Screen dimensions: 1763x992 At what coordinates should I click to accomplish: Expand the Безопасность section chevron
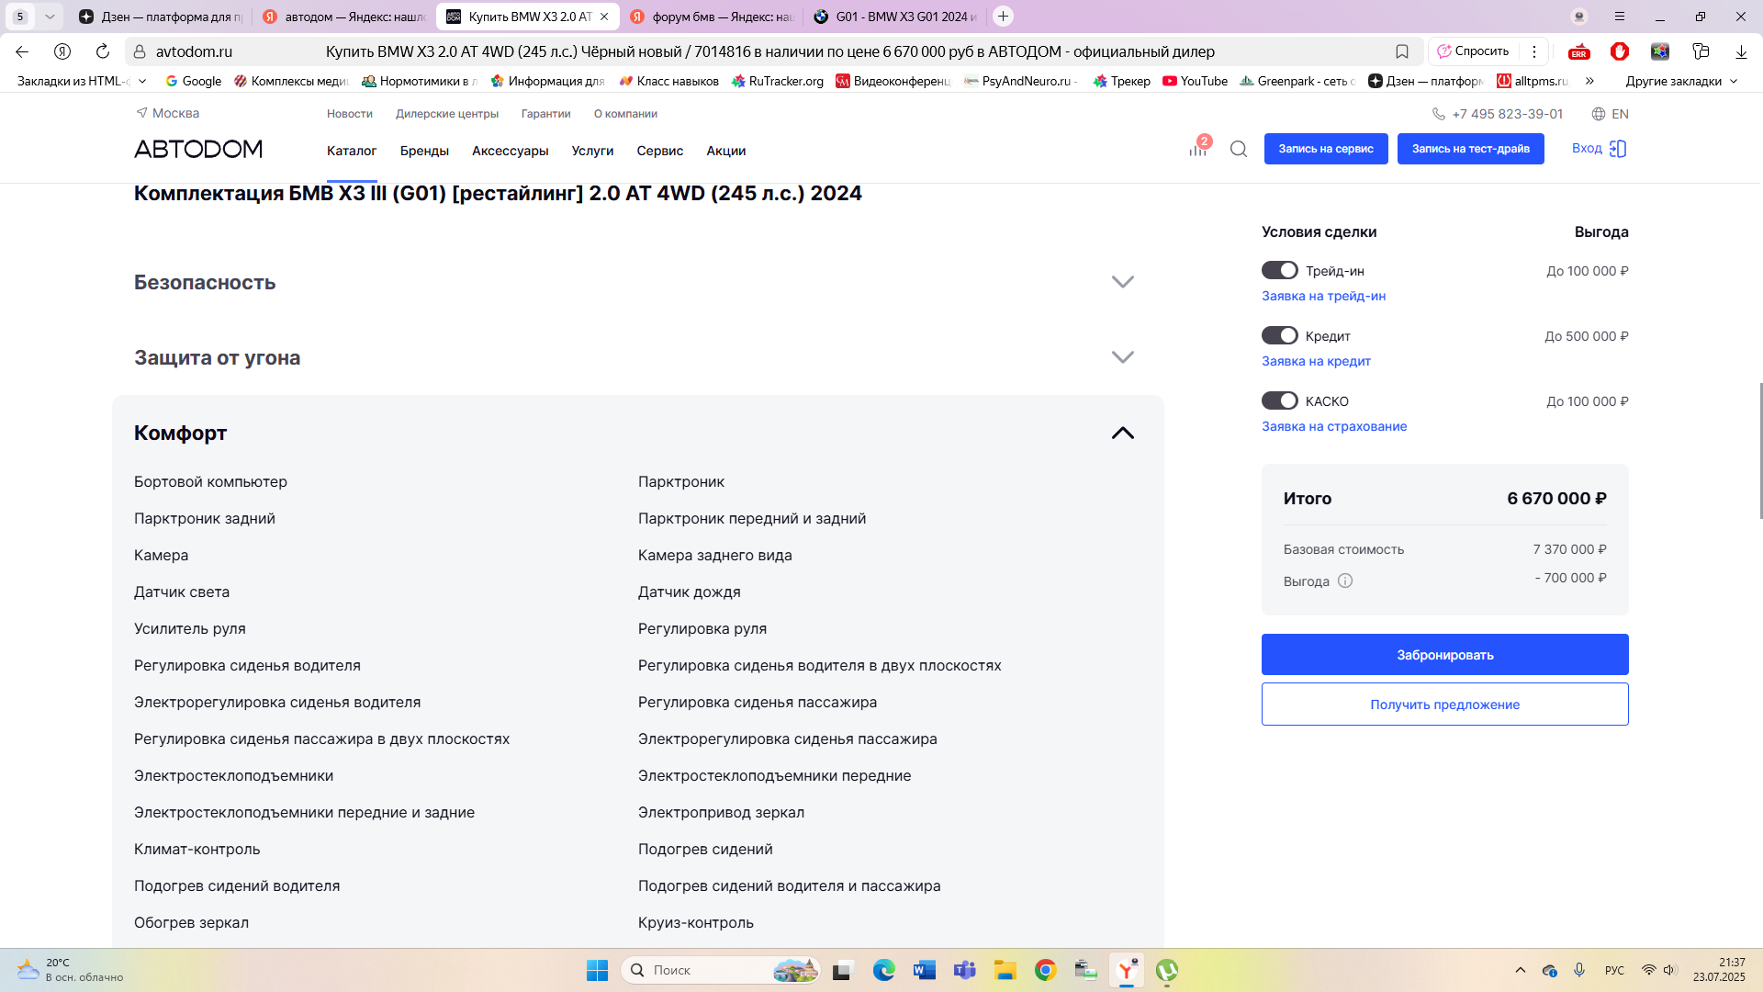(1123, 282)
